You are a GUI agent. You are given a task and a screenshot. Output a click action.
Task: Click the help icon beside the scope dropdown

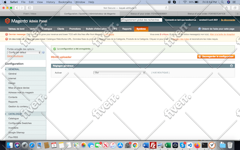coord(43,53)
